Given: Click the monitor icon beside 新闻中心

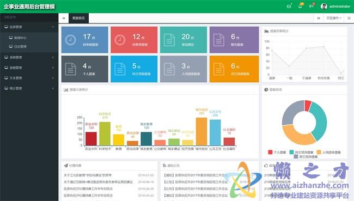Looking at the screenshot, I should click(10, 38).
